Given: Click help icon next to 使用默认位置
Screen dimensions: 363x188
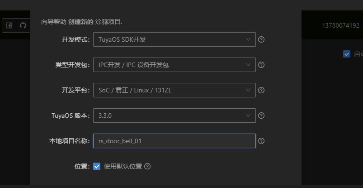Looking at the screenshot, I should point(147,166).
